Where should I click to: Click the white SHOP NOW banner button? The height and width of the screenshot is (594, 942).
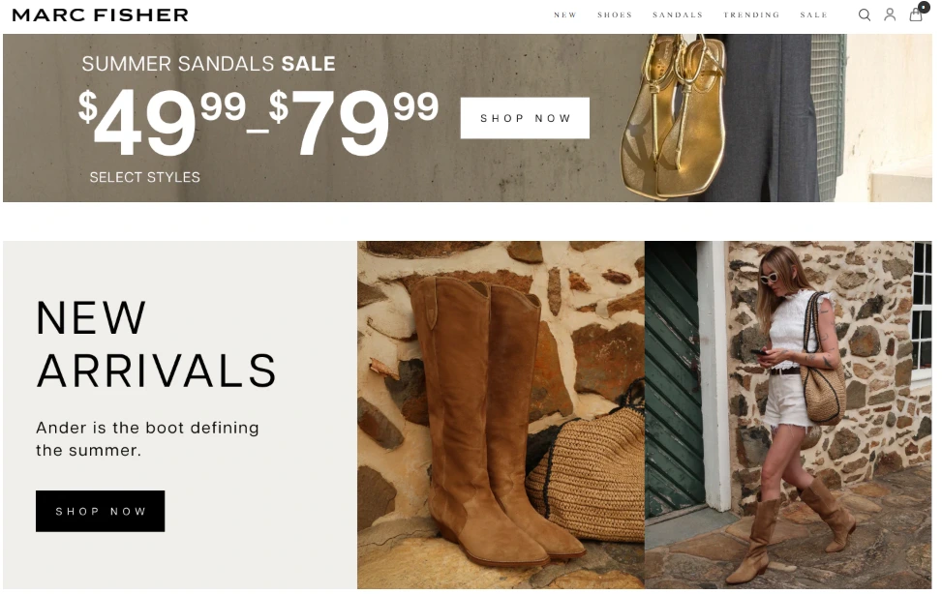(525, 118)
